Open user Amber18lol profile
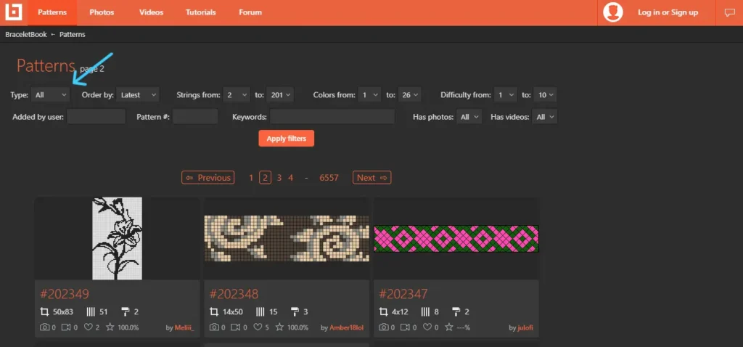743x347 pixels. (x=346, y=327)
